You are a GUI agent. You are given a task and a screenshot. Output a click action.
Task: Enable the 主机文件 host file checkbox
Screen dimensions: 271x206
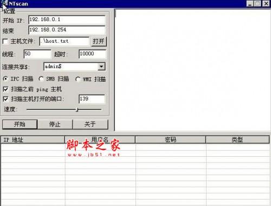click(x=5, y=41)
